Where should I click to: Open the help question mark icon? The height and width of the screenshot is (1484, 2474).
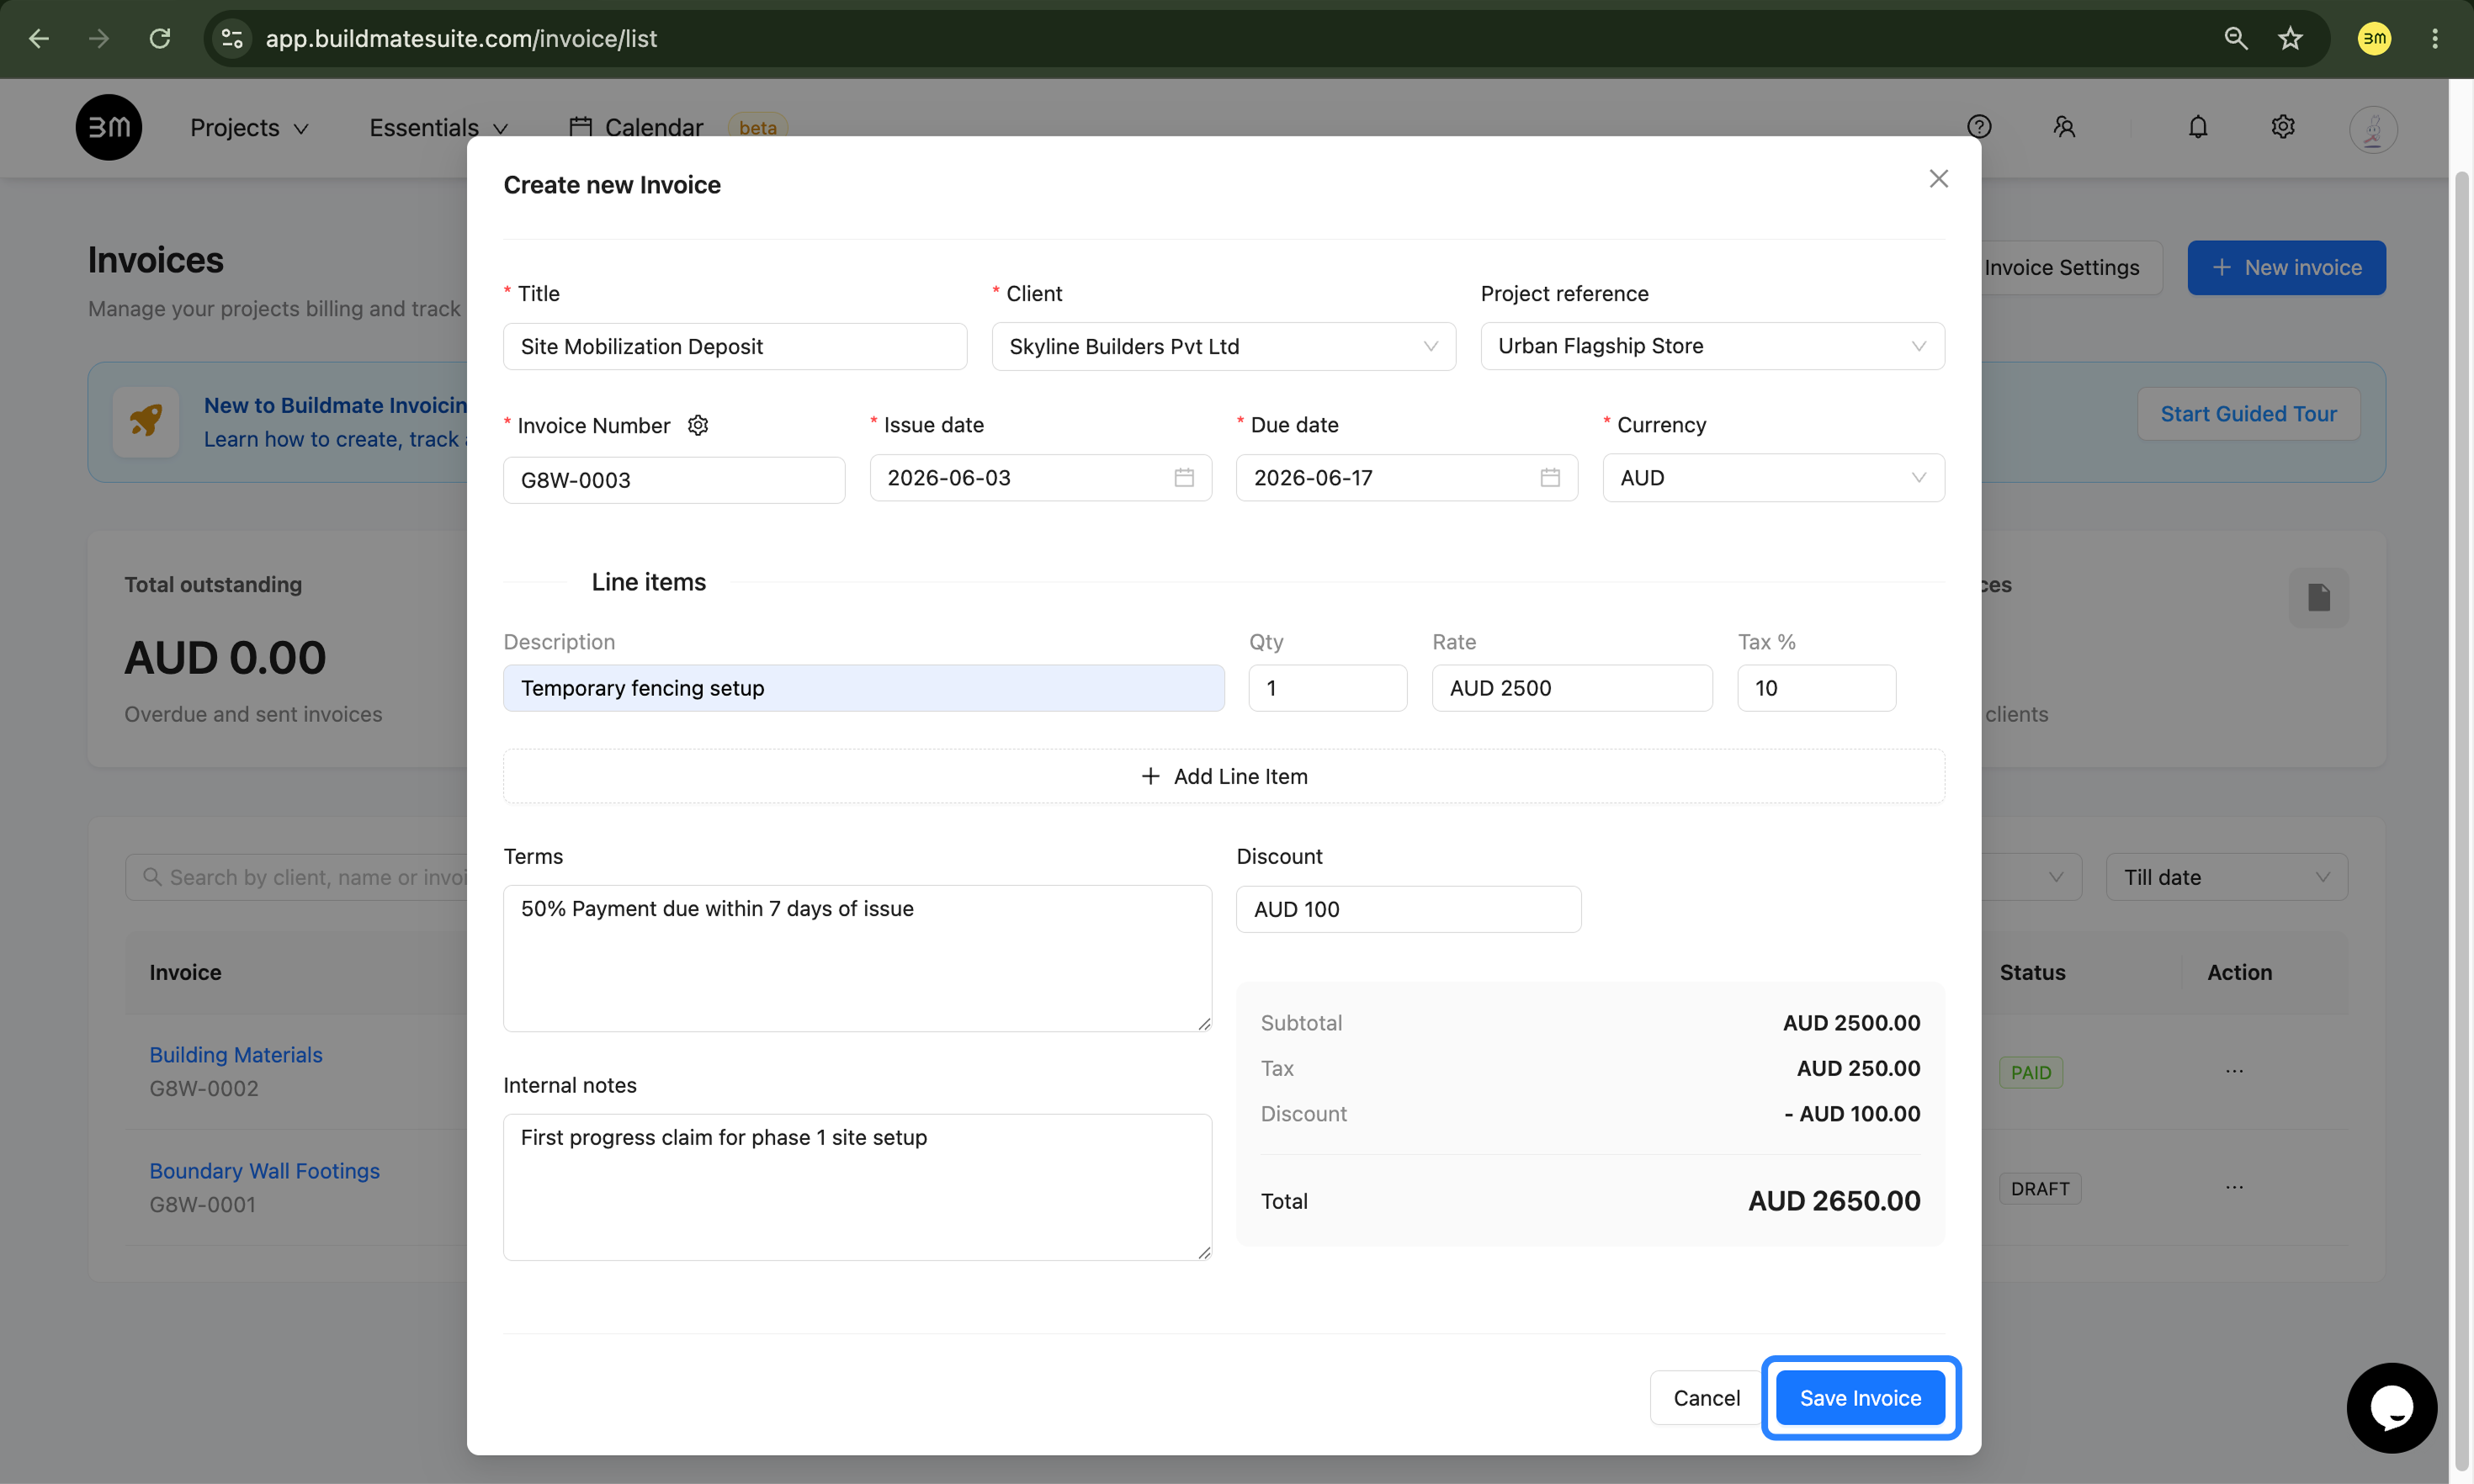(1979, 127)
